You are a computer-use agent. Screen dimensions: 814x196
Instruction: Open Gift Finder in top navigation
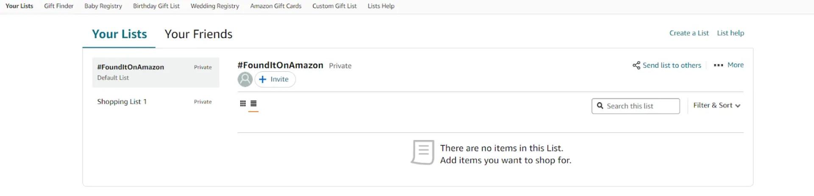click(x=59, y=6)
